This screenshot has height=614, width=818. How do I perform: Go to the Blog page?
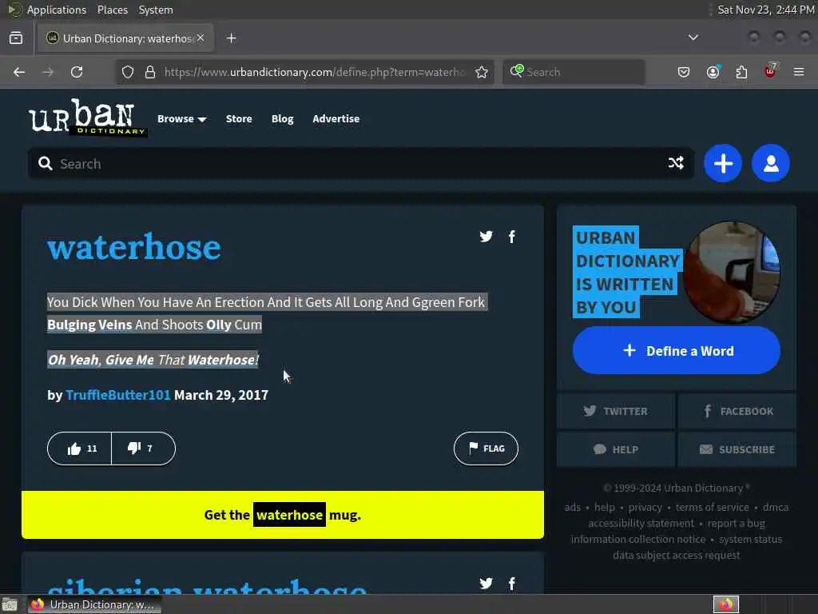pyautogui.click(x=282, y=118)
